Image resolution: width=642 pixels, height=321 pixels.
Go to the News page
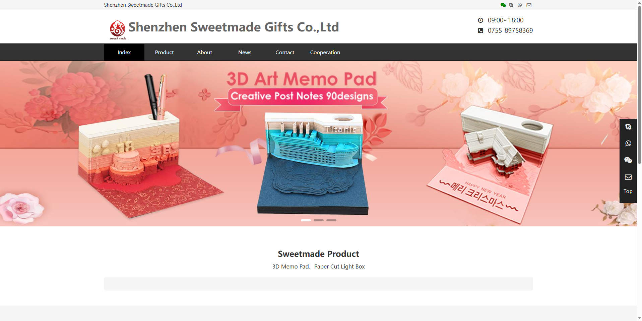[x=245, y=52]
